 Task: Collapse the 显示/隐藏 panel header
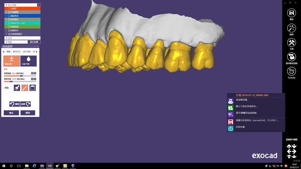[x=21, y=5]
